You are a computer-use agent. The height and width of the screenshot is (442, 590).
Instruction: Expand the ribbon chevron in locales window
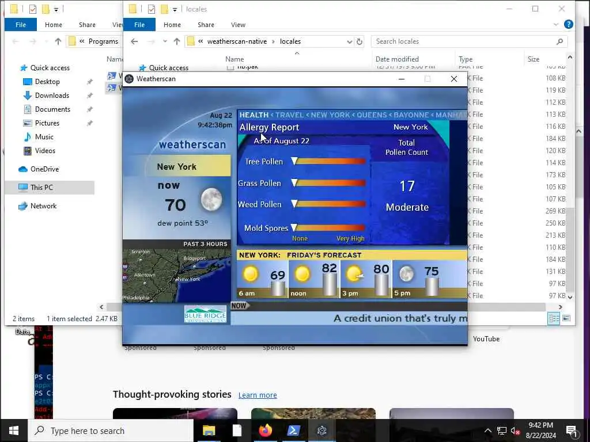coord(556,25)
